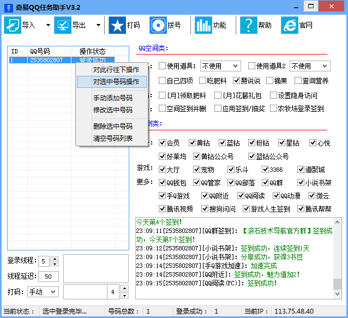Decrease the 登录线程 spinner value
Viewport: 348px width, 318px height.
55,263
